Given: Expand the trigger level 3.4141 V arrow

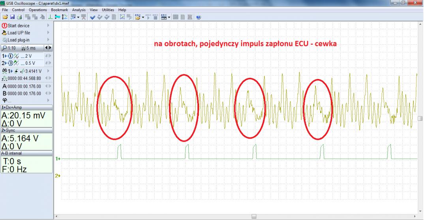Looking at the screenshot, I should (48, 71).
